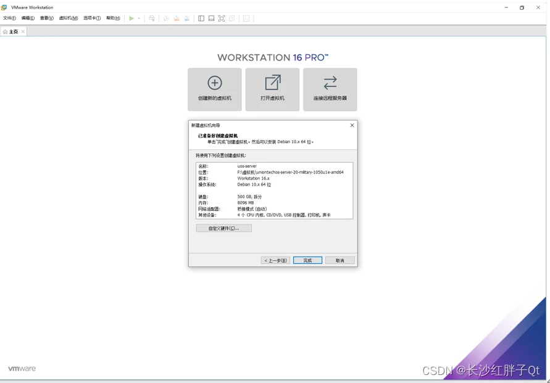Click the 创建新的虚拟机 tile

215,89
